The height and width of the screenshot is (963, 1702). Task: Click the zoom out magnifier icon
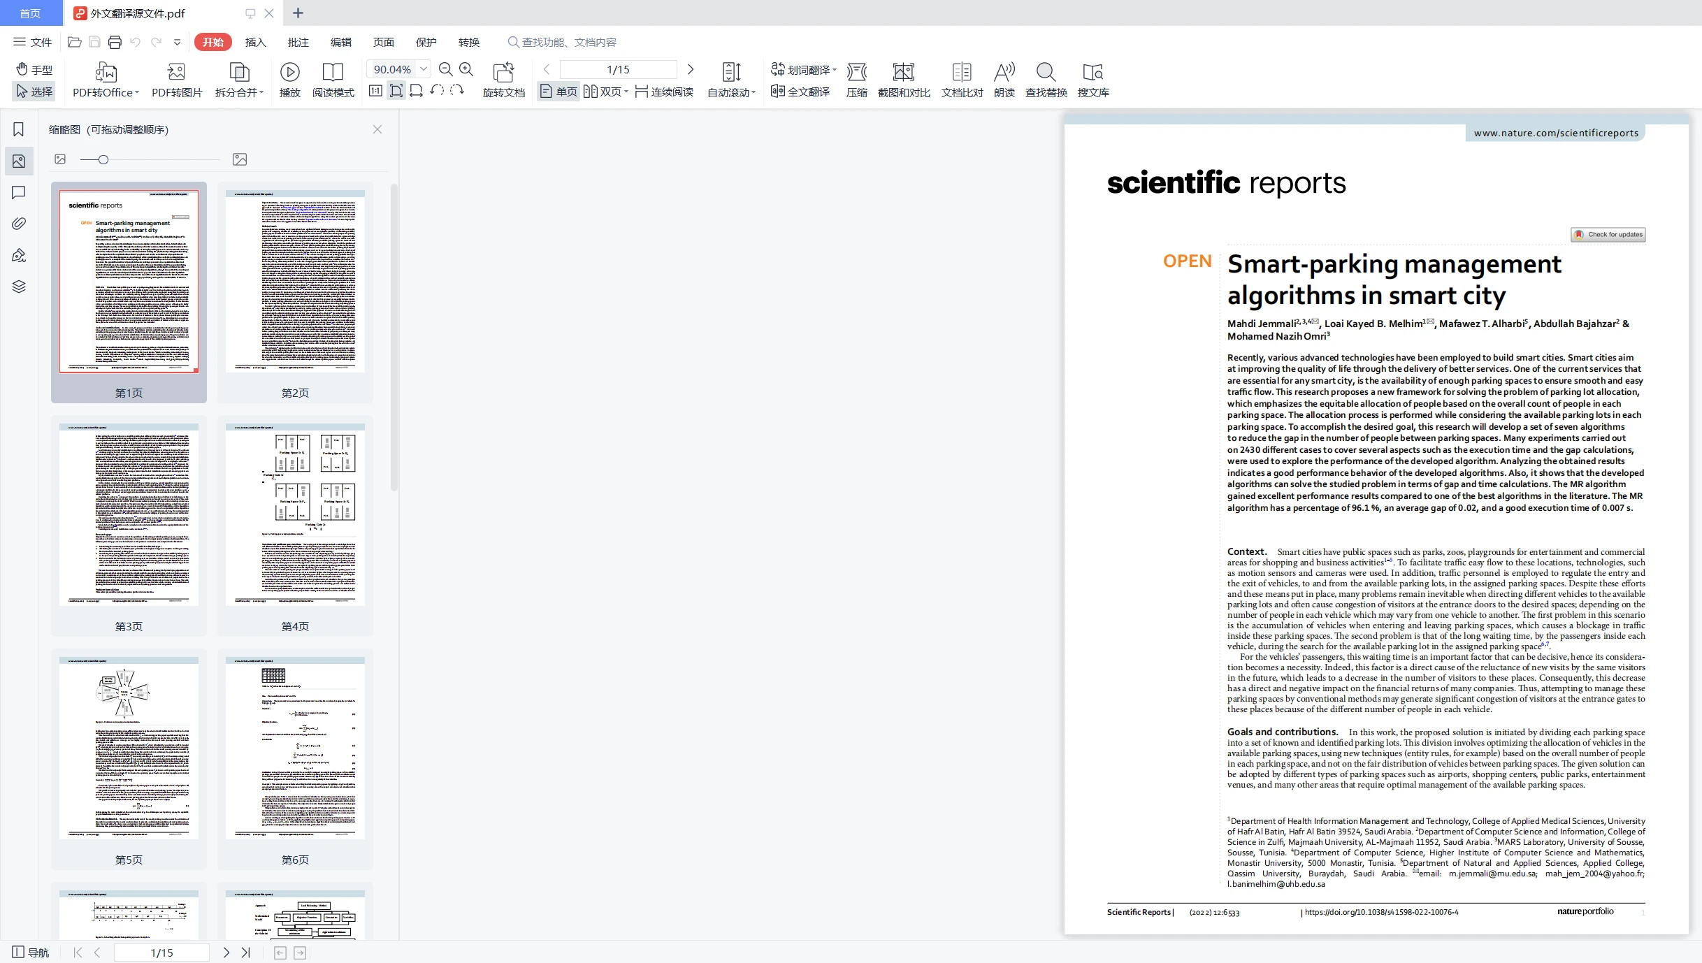pos(445,69)
